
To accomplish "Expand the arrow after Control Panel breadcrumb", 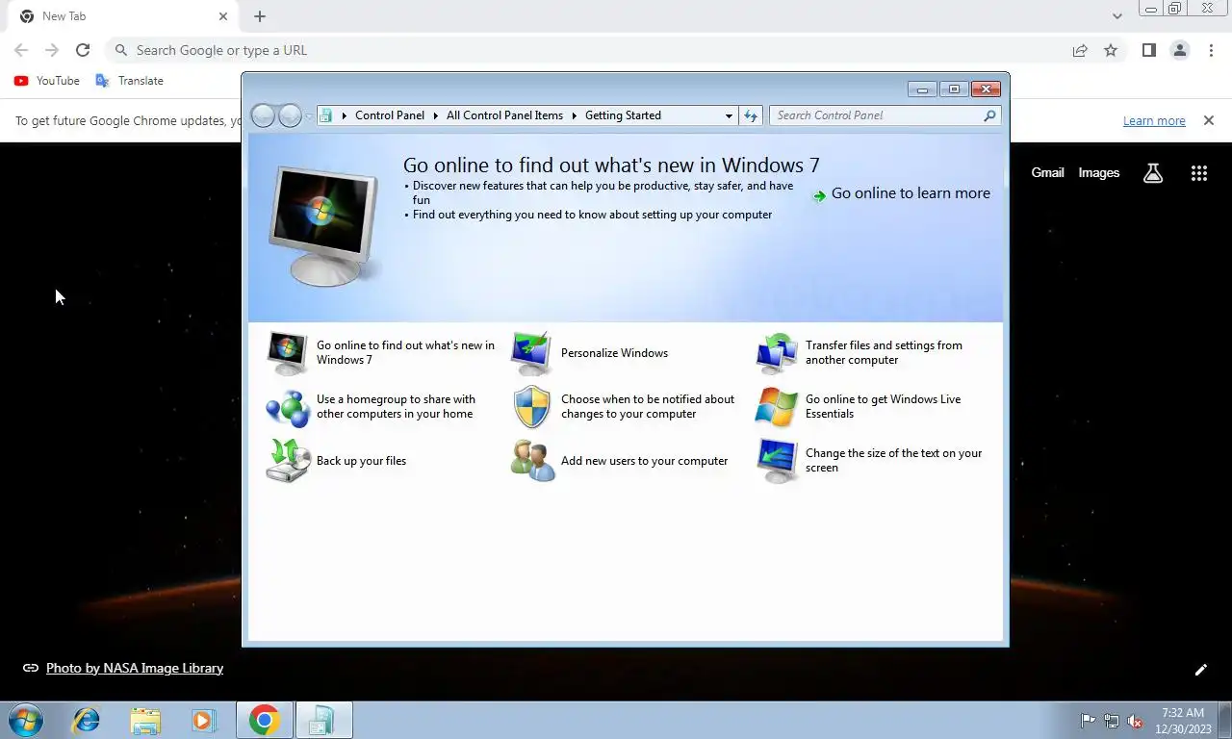I will point(435,115).
